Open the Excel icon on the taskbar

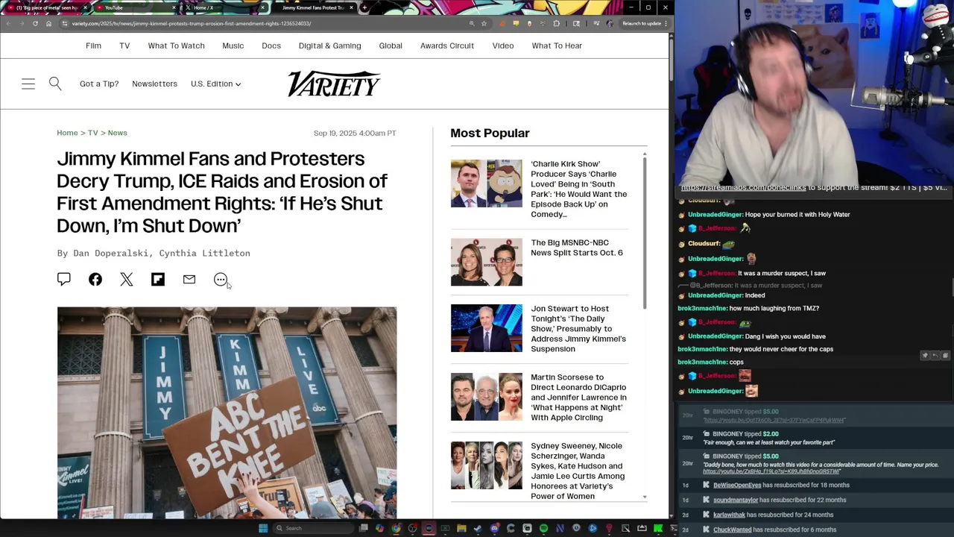click(x=445, y=528)
